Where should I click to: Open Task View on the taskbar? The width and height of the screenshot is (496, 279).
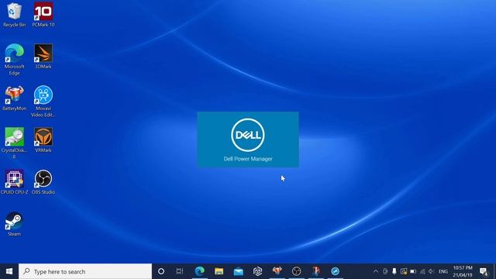pos(180,271)
